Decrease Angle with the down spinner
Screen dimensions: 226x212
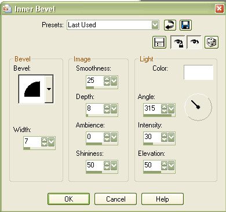click(164, 111)
